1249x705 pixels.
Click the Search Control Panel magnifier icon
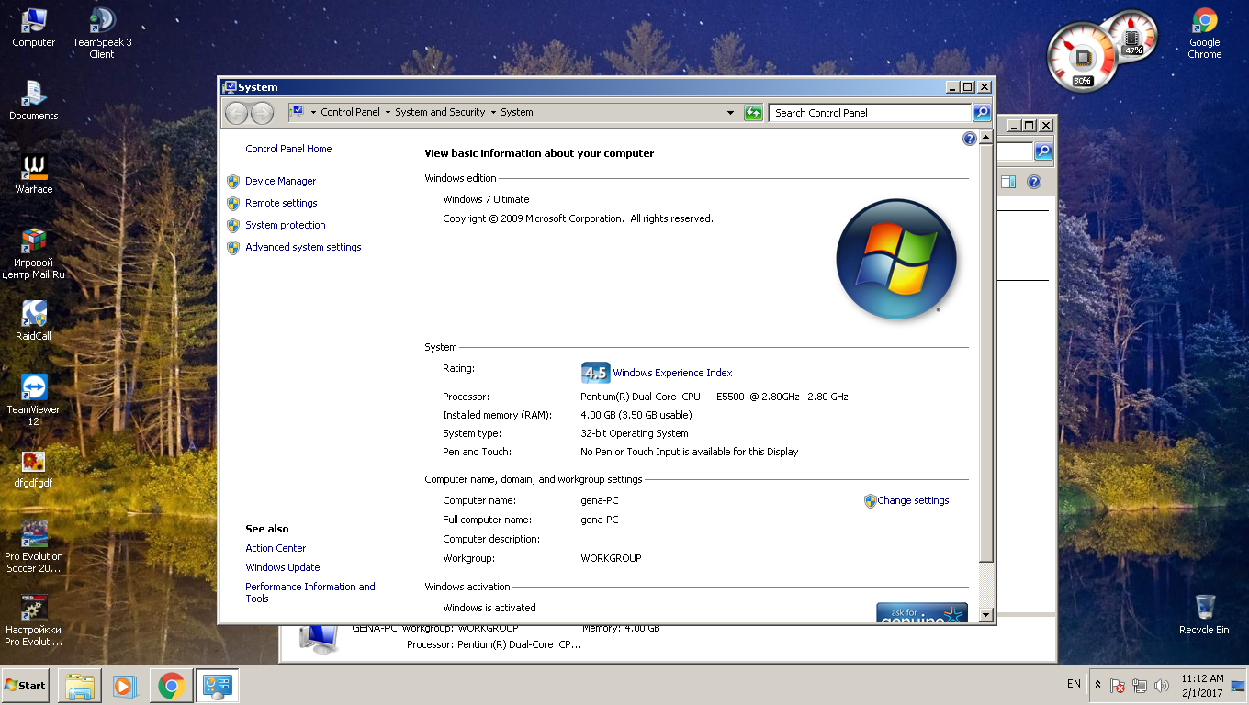coord(982,113)
